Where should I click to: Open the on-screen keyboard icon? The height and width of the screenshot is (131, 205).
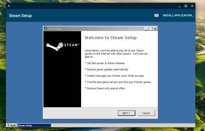pos(156,16)
